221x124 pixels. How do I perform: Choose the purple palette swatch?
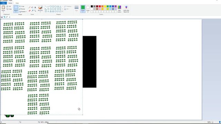(x=116, y=6)
